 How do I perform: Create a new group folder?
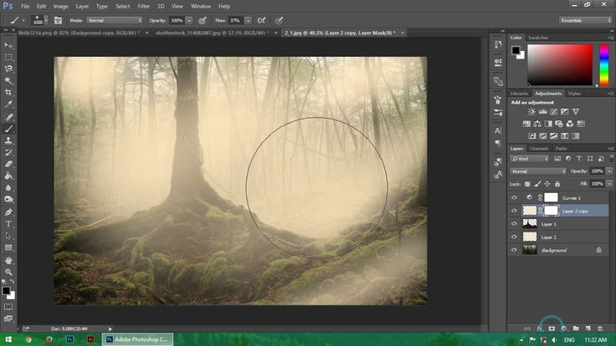(576, 328)
